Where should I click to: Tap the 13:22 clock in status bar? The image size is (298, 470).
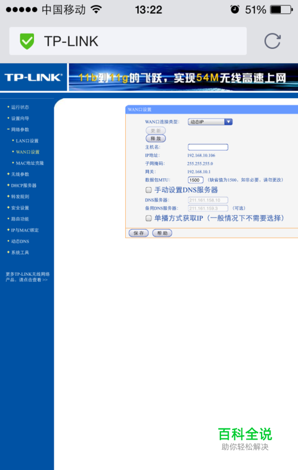pyautogui.click(x=148, y=10)
